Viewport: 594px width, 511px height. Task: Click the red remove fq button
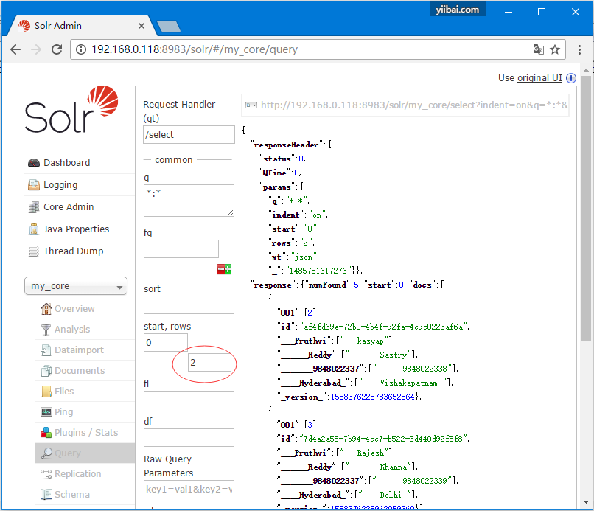click(x=220, y=270)
